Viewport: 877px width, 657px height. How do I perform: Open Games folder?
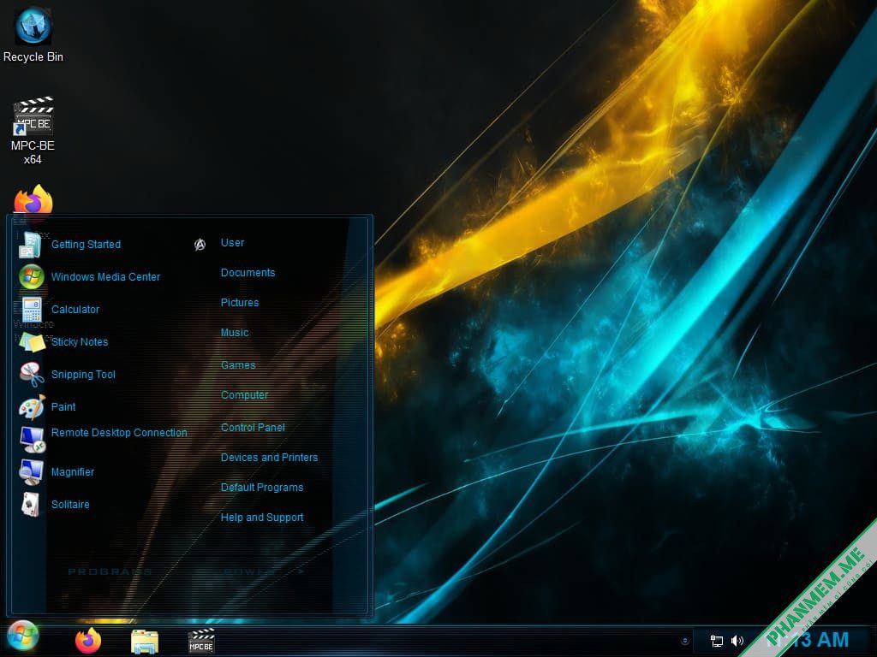coord(238,364)
